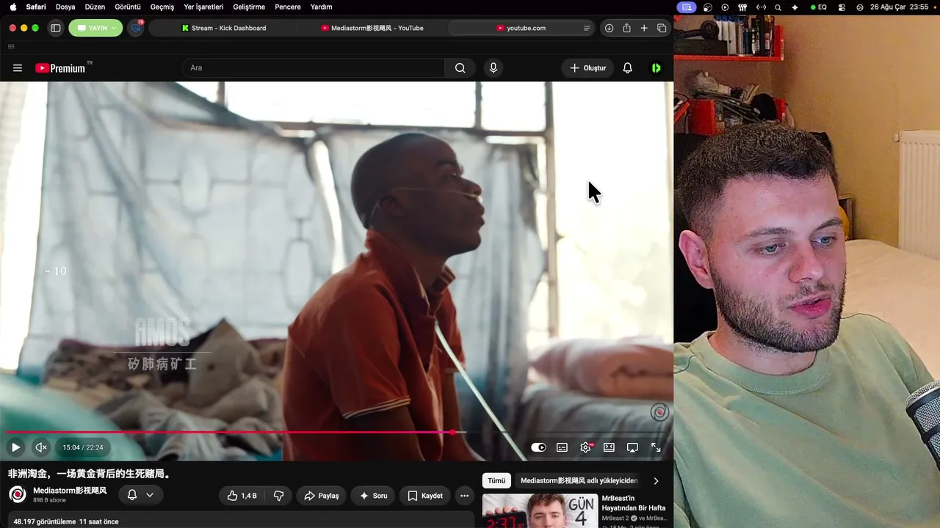Open the Safari app menu
This screenshot has height=528, width=940.
pyautogui.click(x=36, y=7)
